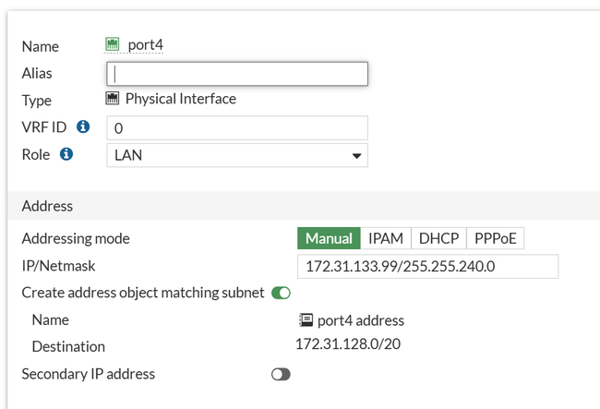The image size is (600, 409).
Task: Click the VRF ID info icon
Action: pyautogui.click(x=83, y=126)
